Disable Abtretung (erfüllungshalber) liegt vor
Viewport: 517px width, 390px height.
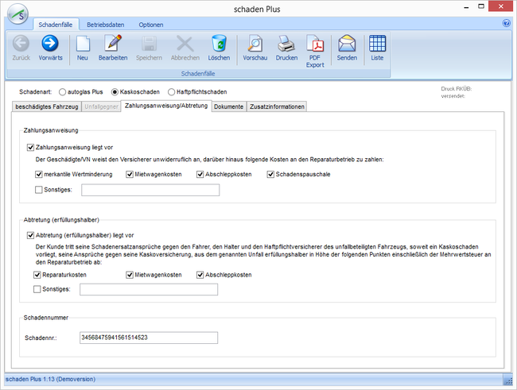point(31,235)
